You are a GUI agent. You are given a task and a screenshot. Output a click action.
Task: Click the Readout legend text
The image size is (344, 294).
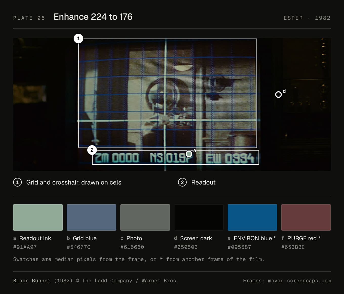tap(203, 182)
